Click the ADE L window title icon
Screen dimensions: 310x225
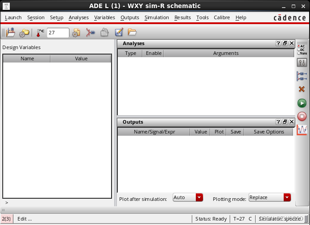6,6
